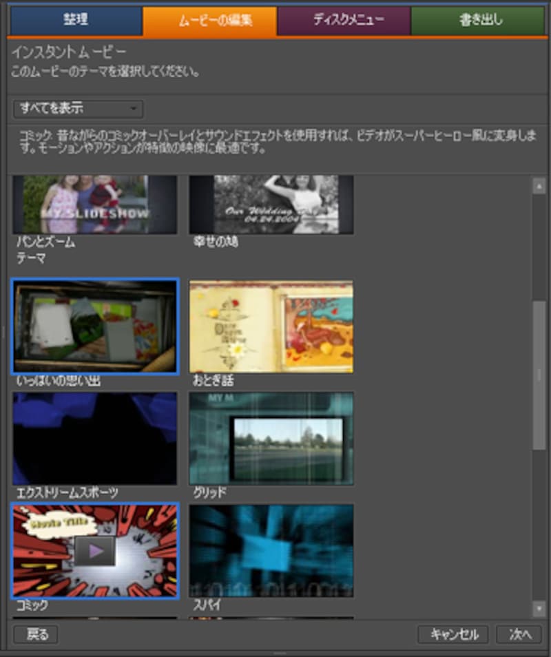Click the 戻る back button

coord(36,634)
